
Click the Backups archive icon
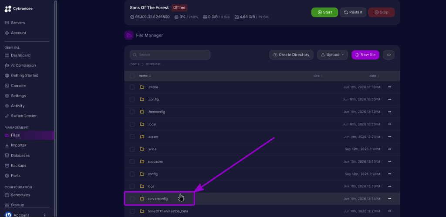point(7,166)
